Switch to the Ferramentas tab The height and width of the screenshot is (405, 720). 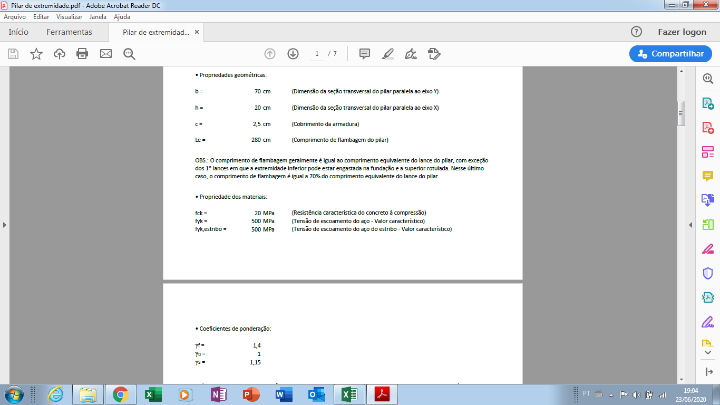tap(69, 32)
